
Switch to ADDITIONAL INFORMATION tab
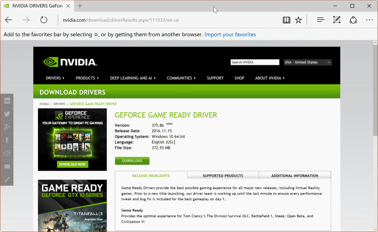(295, 176)
